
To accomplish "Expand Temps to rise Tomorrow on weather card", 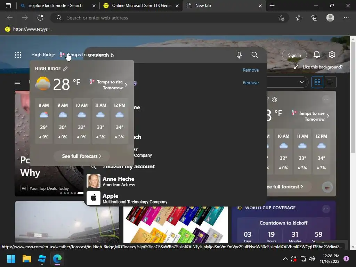I will coord(310,116).
